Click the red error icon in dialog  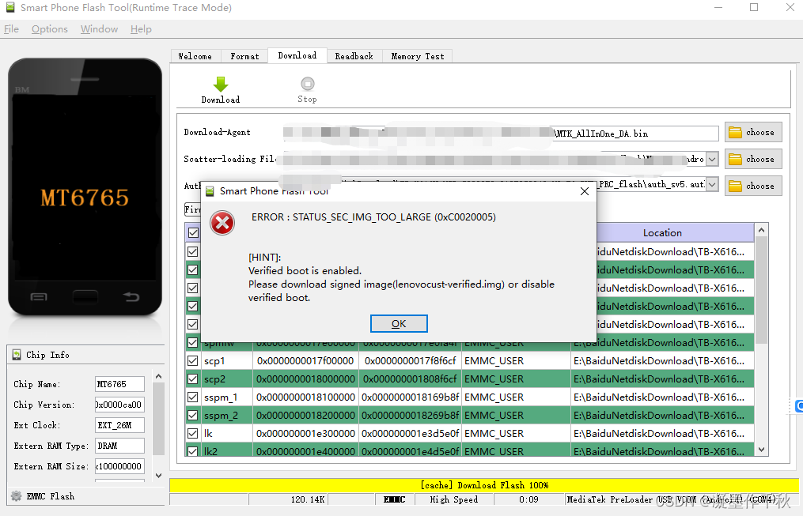222,223
